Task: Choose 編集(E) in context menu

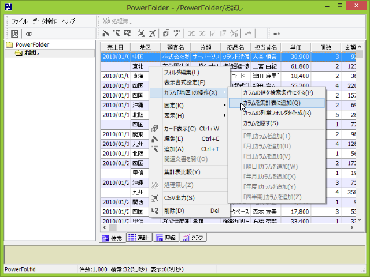Action: (x=190, y=139)
